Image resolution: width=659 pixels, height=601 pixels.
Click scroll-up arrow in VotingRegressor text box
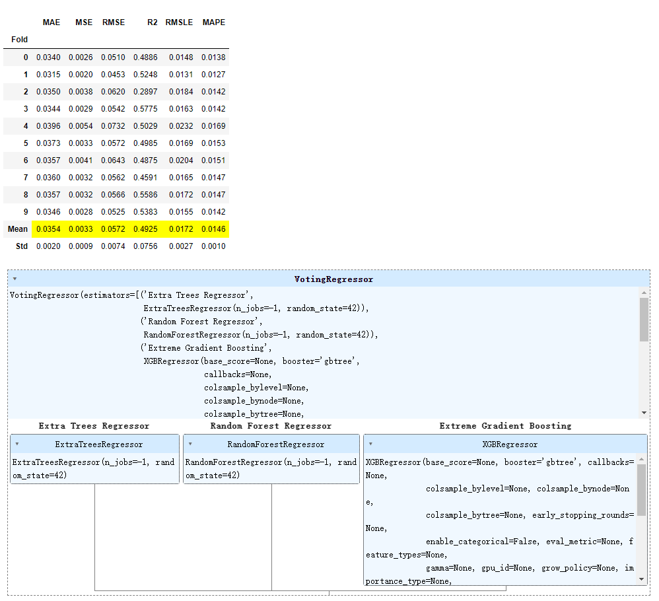coord(643,293)
